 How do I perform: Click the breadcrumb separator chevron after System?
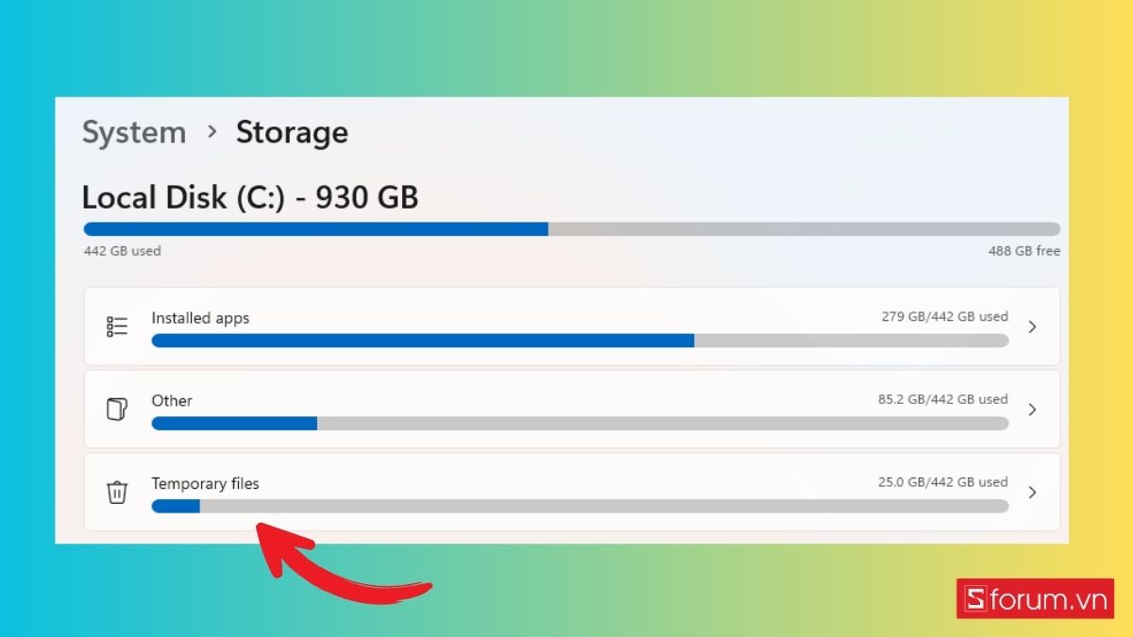212,131
